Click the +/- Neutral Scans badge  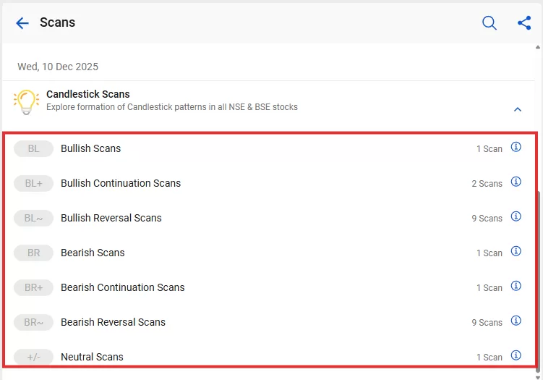coord(33,357)
